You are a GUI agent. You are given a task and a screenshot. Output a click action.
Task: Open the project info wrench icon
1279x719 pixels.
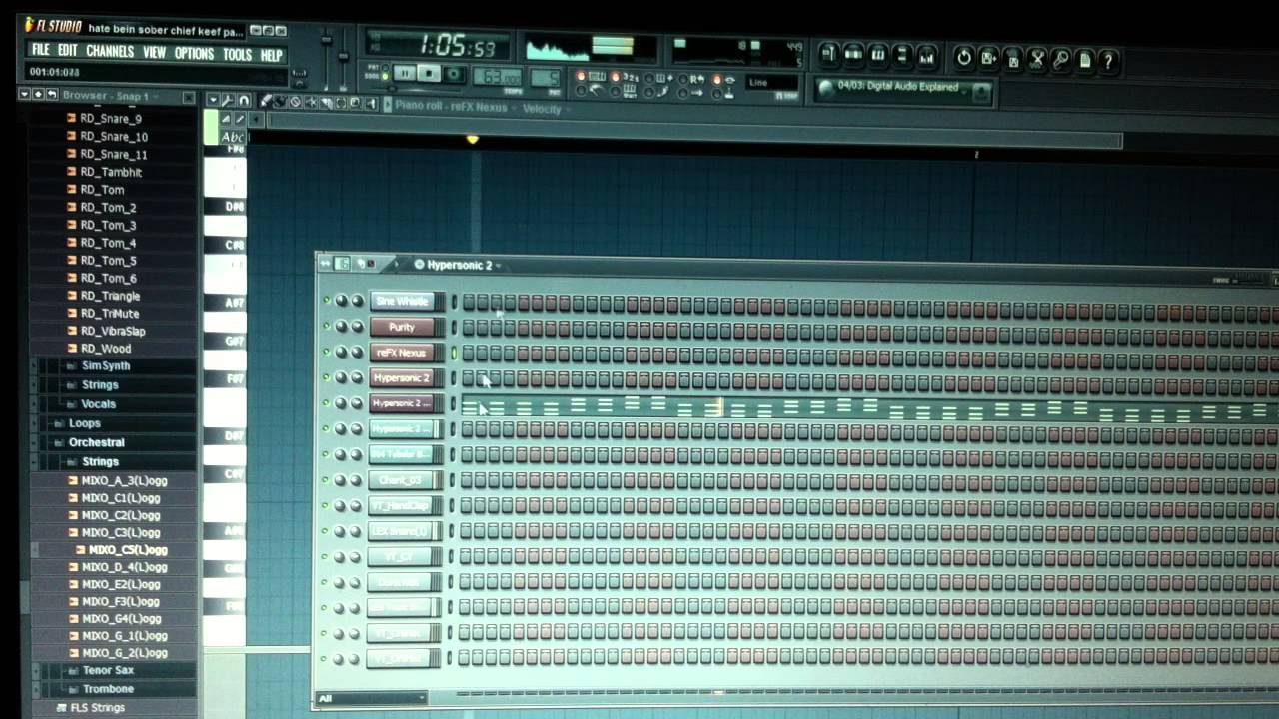[1061, 60]
